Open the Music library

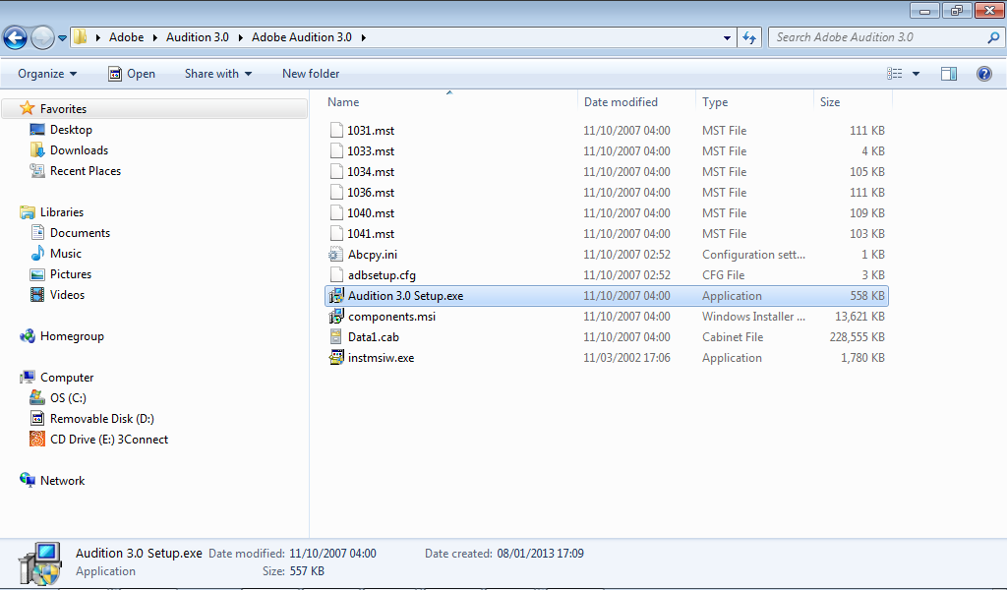66,254
